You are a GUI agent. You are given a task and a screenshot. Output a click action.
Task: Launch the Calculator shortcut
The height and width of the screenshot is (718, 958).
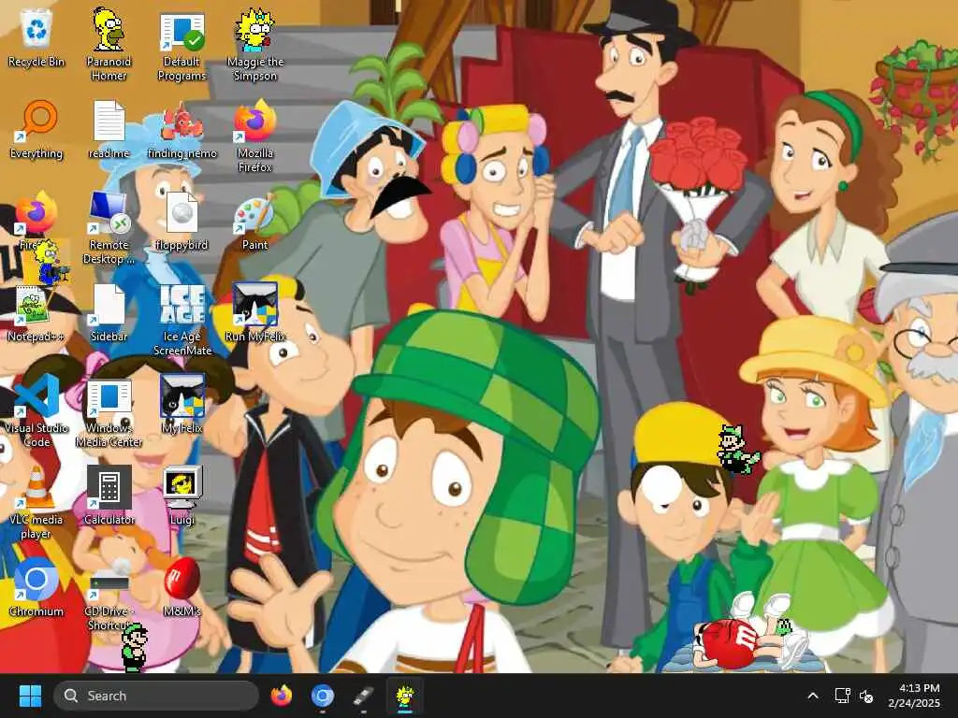[x=109, y=495]
